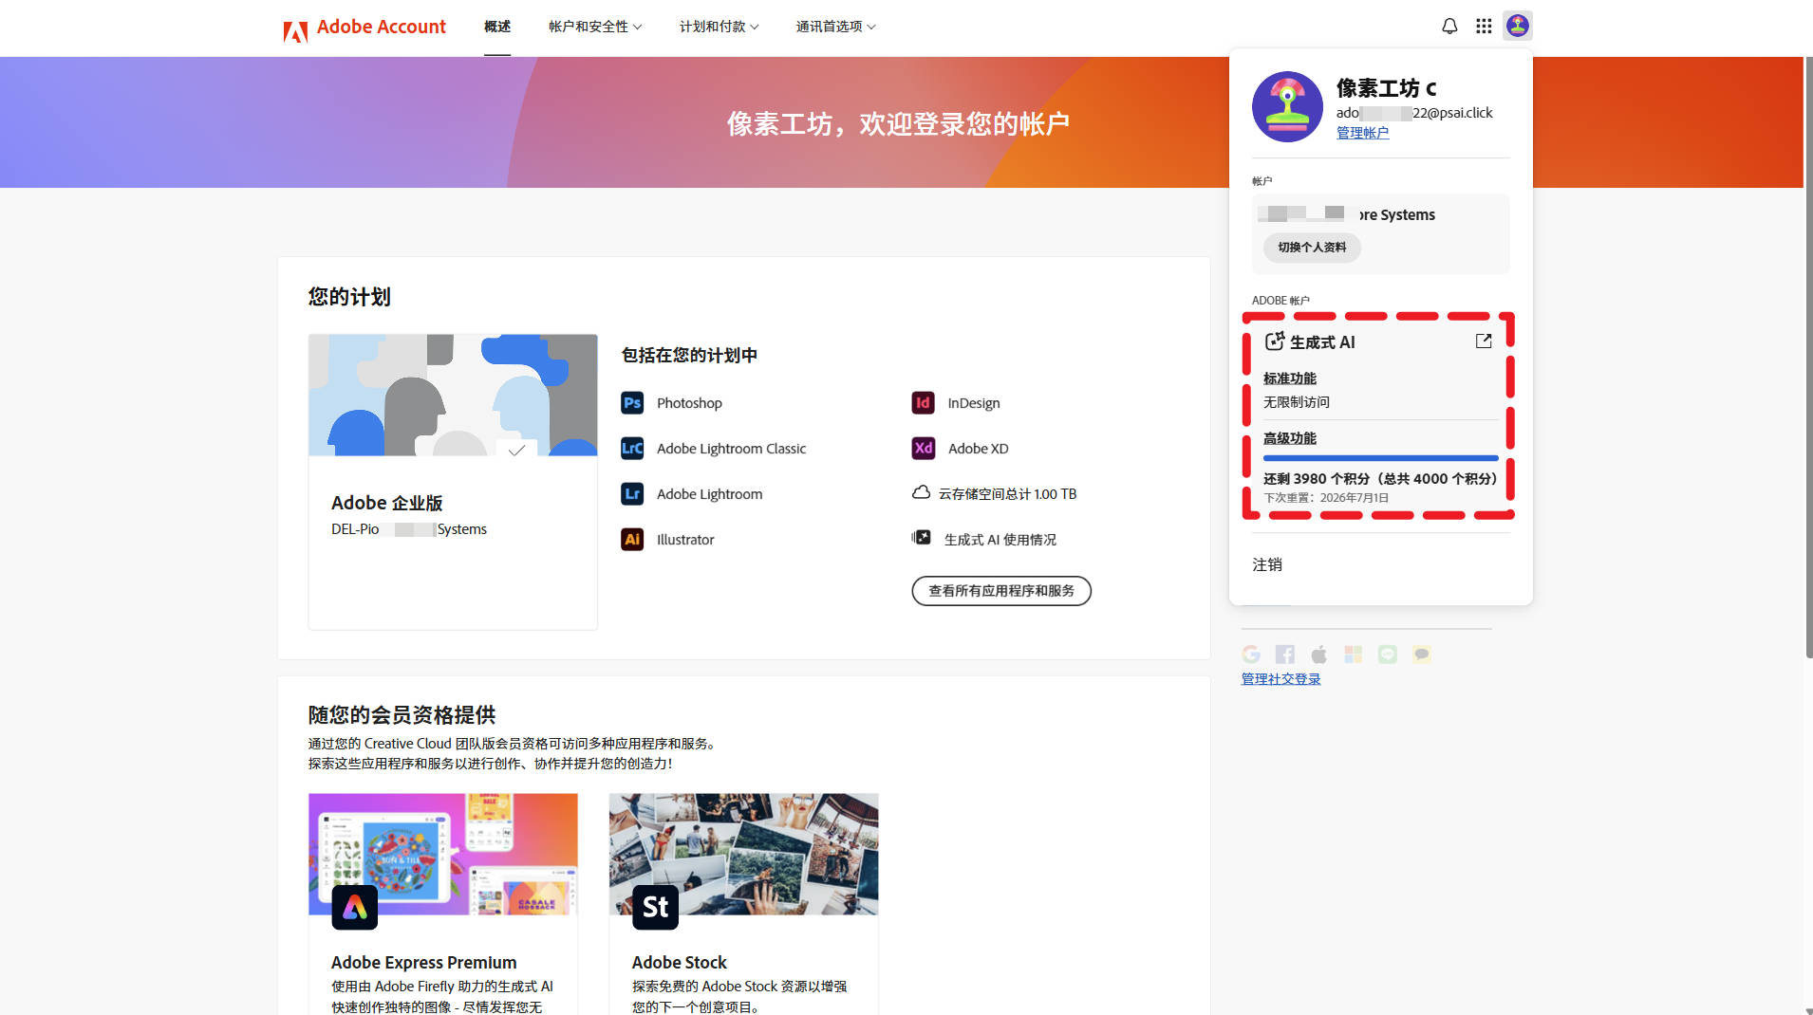Click Adobe Account title link
The height and width of the screenshot is (1015, 1813).
pos(381,27)
